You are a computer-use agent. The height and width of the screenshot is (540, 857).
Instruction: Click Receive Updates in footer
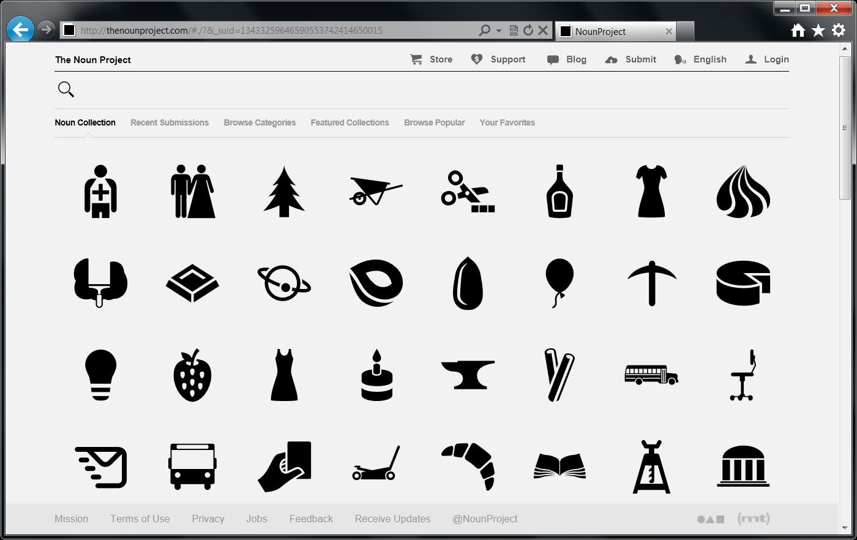[392, 519]
